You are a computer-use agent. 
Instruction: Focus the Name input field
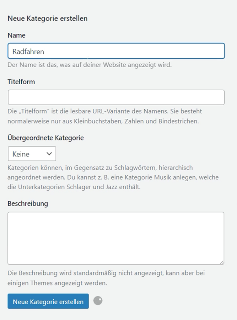point(116,51)
